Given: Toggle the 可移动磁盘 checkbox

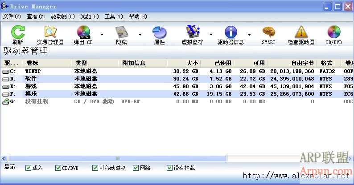Looking at the screenshot, I should point(95,168).
